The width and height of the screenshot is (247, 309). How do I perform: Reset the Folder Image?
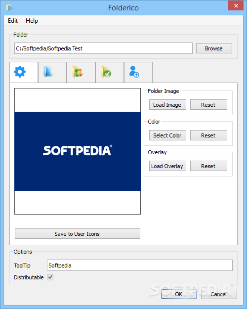click(x=208, y=105)
